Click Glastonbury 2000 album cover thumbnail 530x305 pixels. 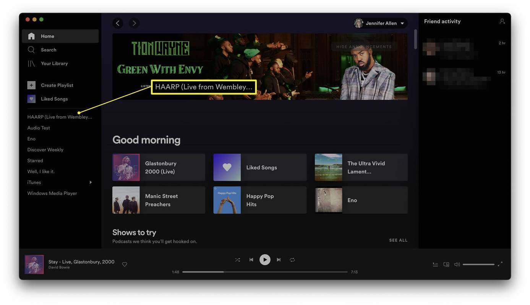tap(126, 167)
